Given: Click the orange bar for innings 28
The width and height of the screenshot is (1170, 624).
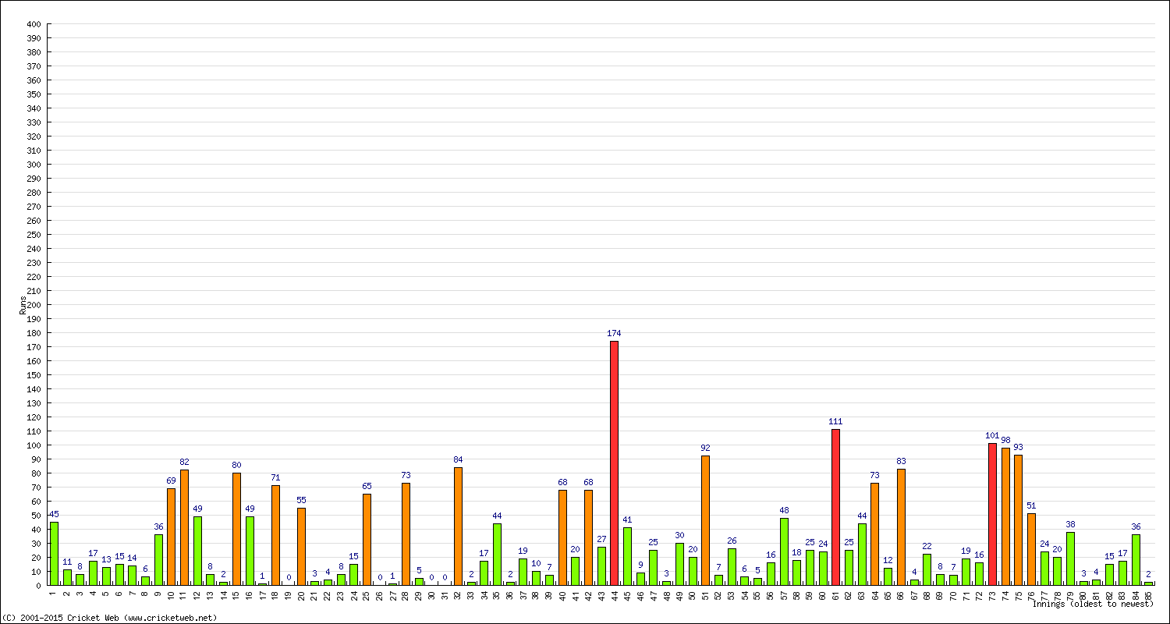Looking at the screenshot, I should click(x=406, y=534).
